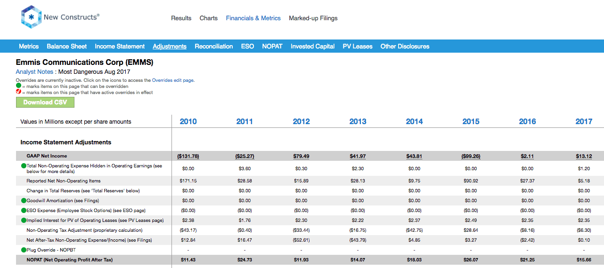Click the 2012 column header
Viewport: 604px width, 268px height.
pyautogui.click(x=301, y=121)
